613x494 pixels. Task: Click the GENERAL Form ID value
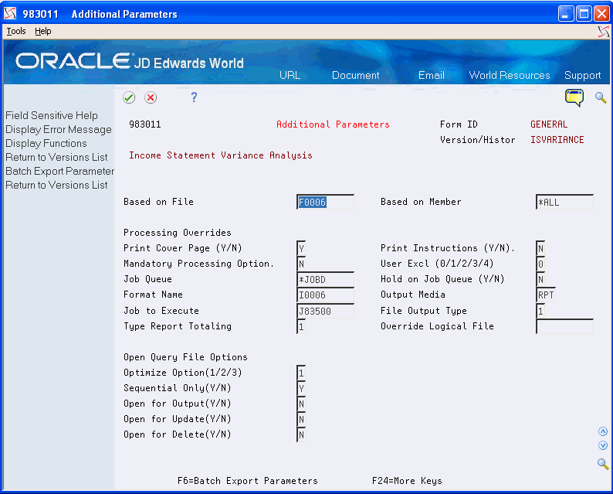coord(549,124)
